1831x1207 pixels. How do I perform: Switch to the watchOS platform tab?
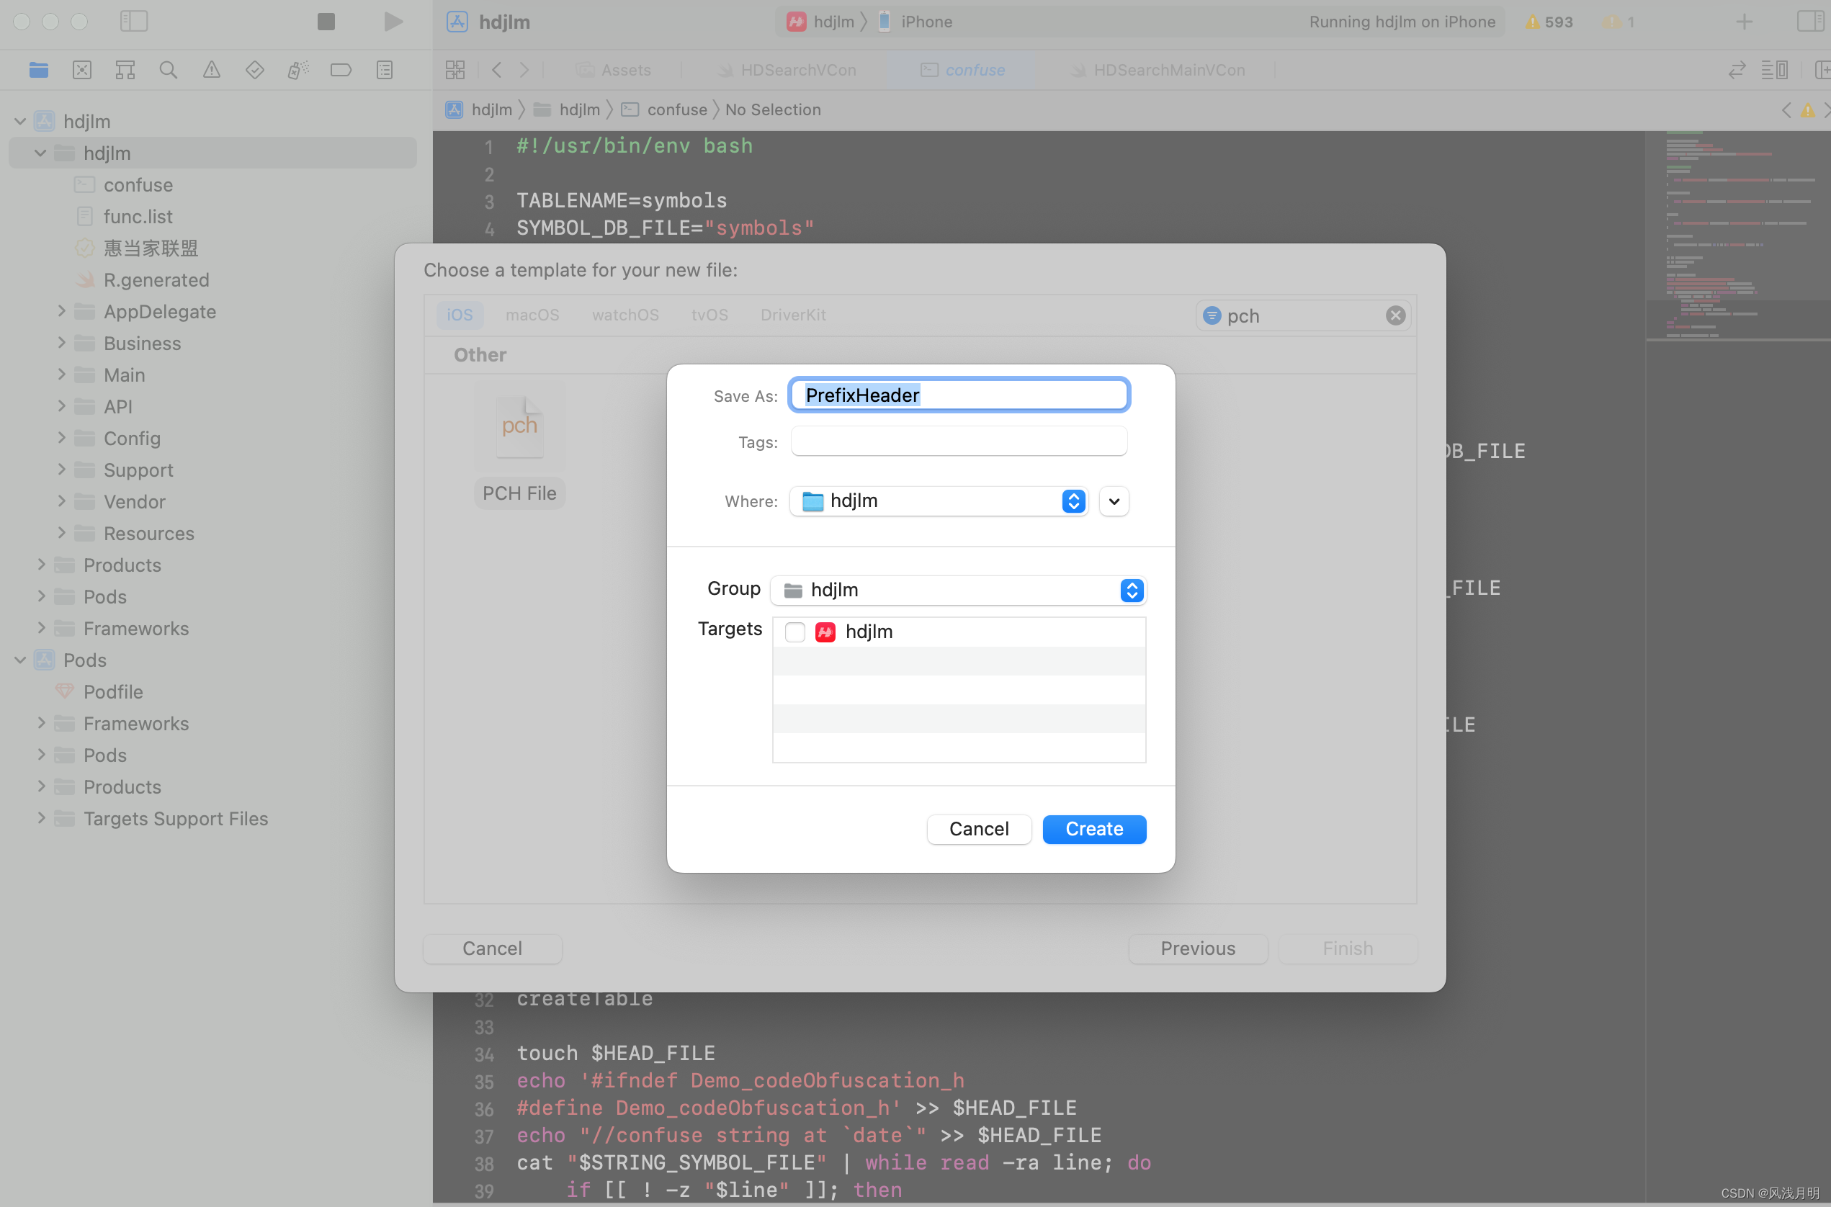pos(625,315)
